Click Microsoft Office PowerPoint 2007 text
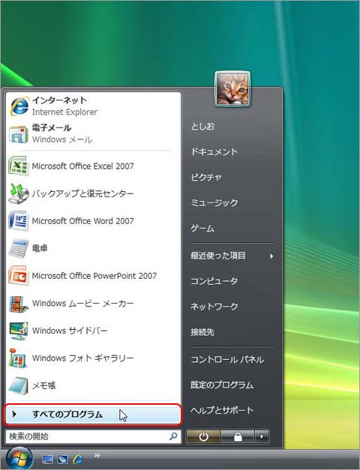The width and height of the screenshot is (360, 470). [94, 276]
